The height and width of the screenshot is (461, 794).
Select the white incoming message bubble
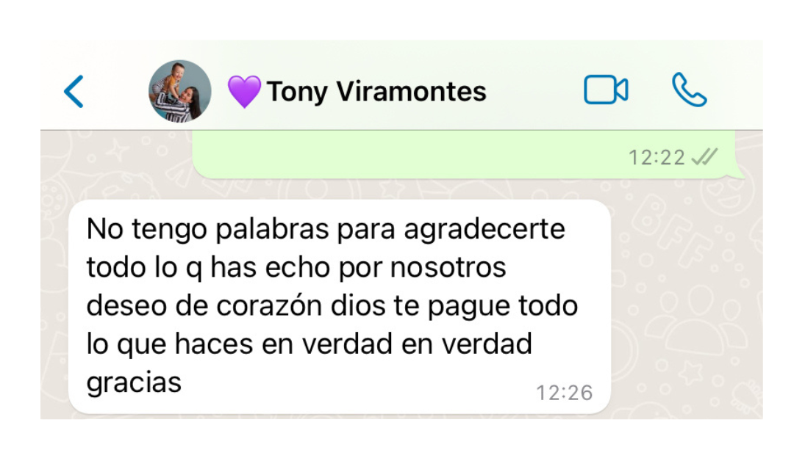point(339,308)
